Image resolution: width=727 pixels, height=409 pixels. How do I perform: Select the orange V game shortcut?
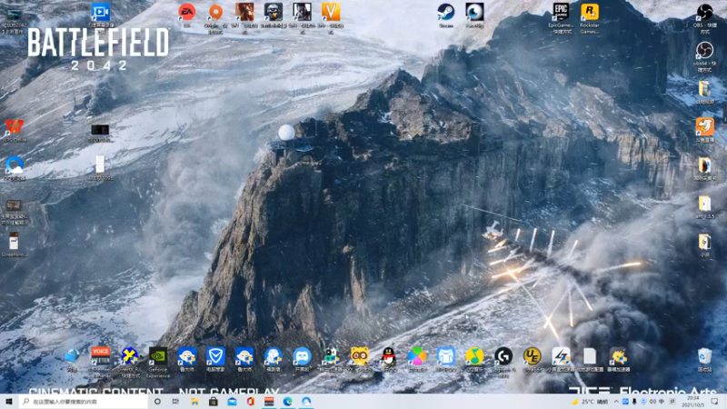point(331,13)
